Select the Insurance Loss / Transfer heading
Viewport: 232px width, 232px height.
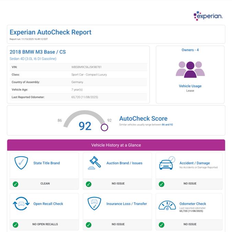point(126,204)
